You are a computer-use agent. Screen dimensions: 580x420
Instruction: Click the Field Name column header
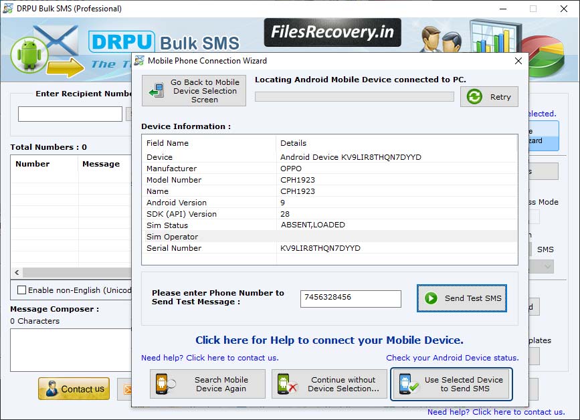(209, 143)
